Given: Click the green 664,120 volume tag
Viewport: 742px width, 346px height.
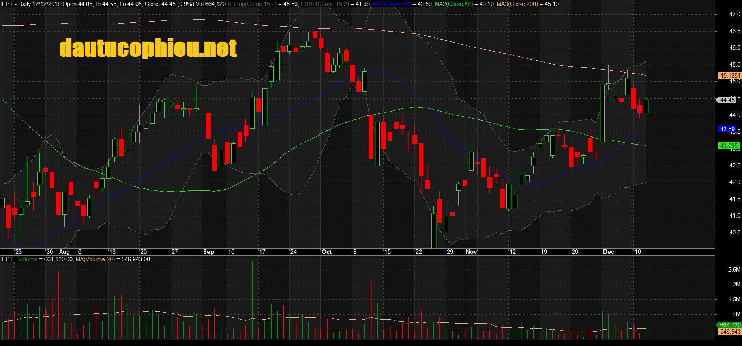Looking at the screenshot, I should 730,325.
